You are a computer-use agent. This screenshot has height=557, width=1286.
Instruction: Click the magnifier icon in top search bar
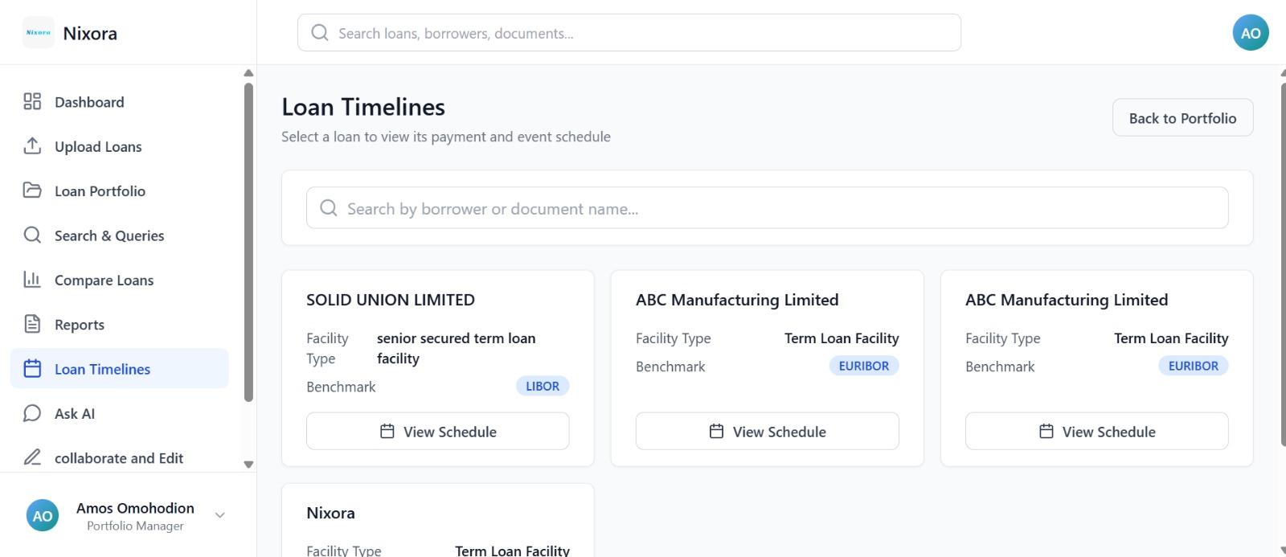pos(320,33)
